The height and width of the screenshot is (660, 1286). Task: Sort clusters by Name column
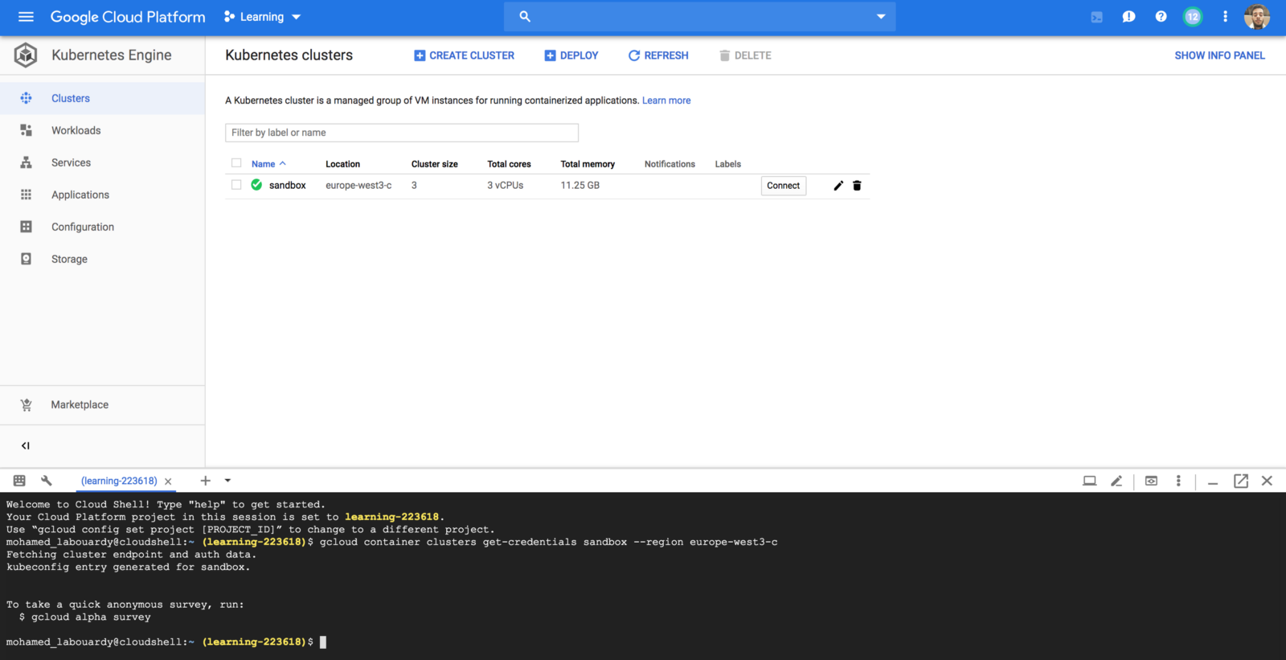[268, 164]
